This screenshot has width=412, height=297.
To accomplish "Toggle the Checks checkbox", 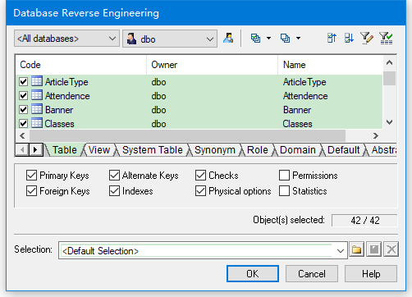I will click(200, 176).
